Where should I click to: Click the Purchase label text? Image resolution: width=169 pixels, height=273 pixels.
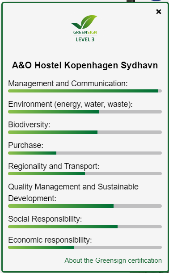click(x=25, y=145)
